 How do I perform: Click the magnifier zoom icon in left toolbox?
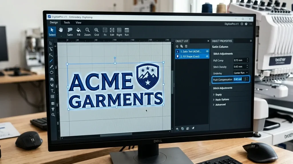(x=53, y=115)
